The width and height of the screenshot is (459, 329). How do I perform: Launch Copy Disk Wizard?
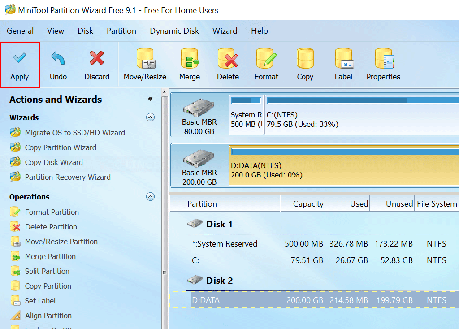(x=46, y=162)
